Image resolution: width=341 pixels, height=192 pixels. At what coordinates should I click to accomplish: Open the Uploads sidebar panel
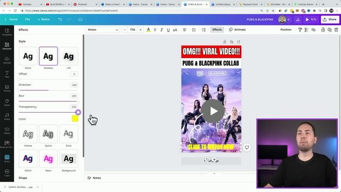click(x=7, y=60)
